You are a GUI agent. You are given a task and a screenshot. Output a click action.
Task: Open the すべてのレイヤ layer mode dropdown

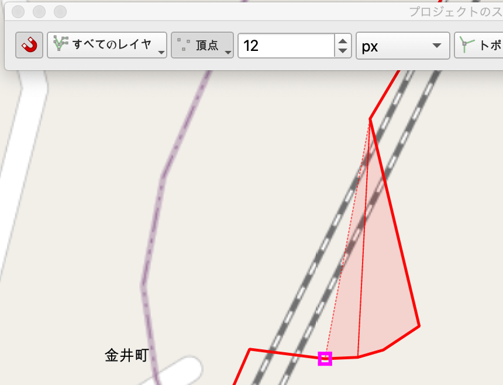coord(107,45)
